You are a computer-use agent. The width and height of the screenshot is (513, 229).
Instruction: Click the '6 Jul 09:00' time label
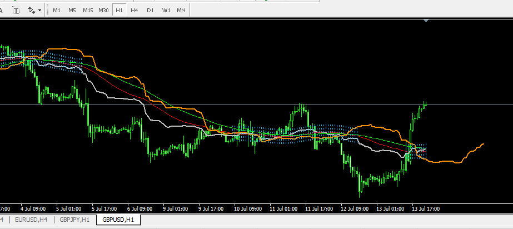140,209
